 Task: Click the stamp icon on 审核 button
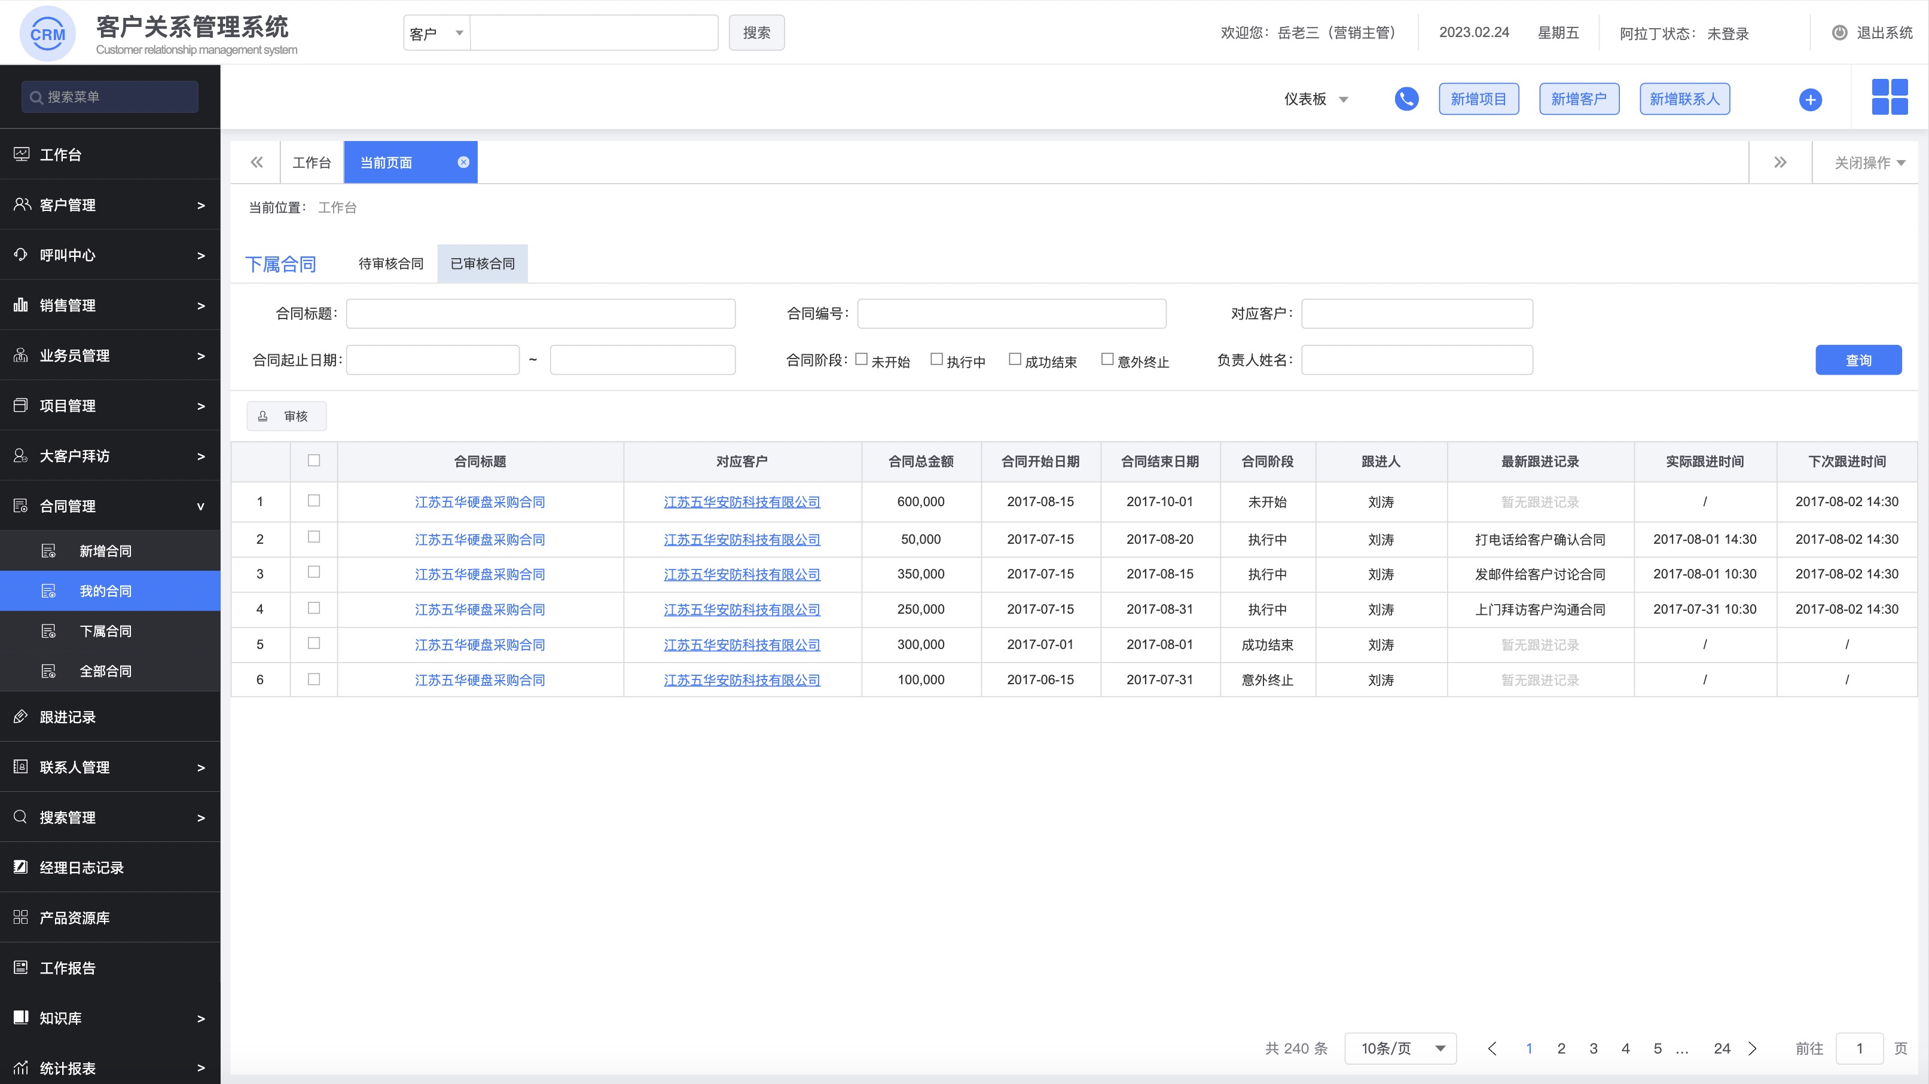pos(263,416)
